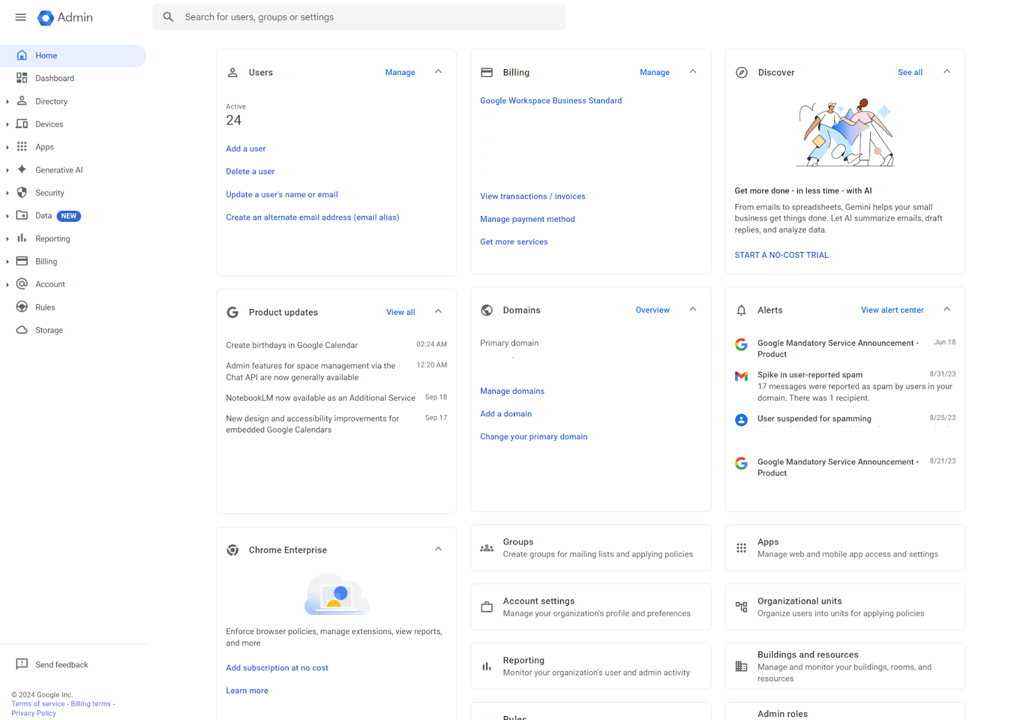Open Rules label in the sidebar
Screen dimensions: 1026x720
pyautogui.click(x=45, y=307)
